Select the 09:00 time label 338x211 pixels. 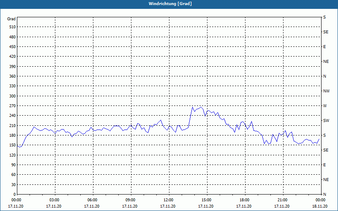tap(131, 200)
